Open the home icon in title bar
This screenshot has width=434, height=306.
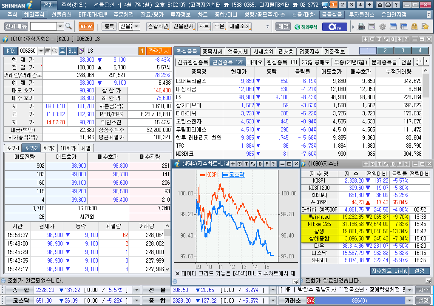pos(380,5)
